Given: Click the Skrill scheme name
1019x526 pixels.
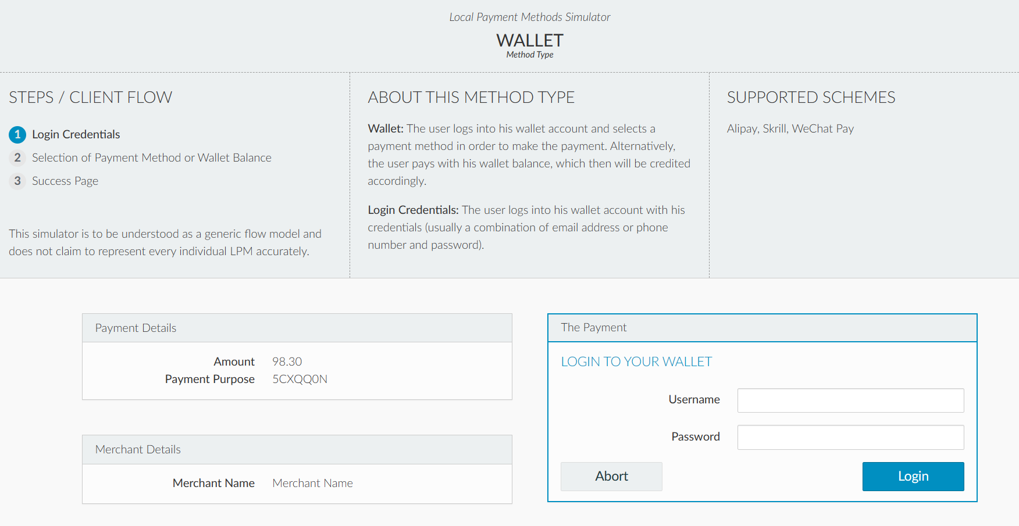Looking at the screenshot, I should pyautogui.click(x=776, y=128).
